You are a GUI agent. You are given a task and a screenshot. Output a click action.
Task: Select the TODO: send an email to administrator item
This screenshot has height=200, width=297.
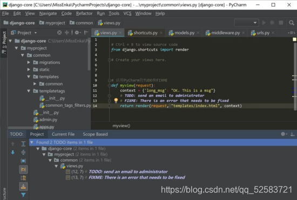pos(128,171)
